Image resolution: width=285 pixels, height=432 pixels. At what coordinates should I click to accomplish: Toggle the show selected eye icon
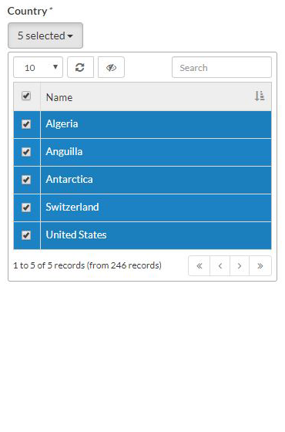111,67
